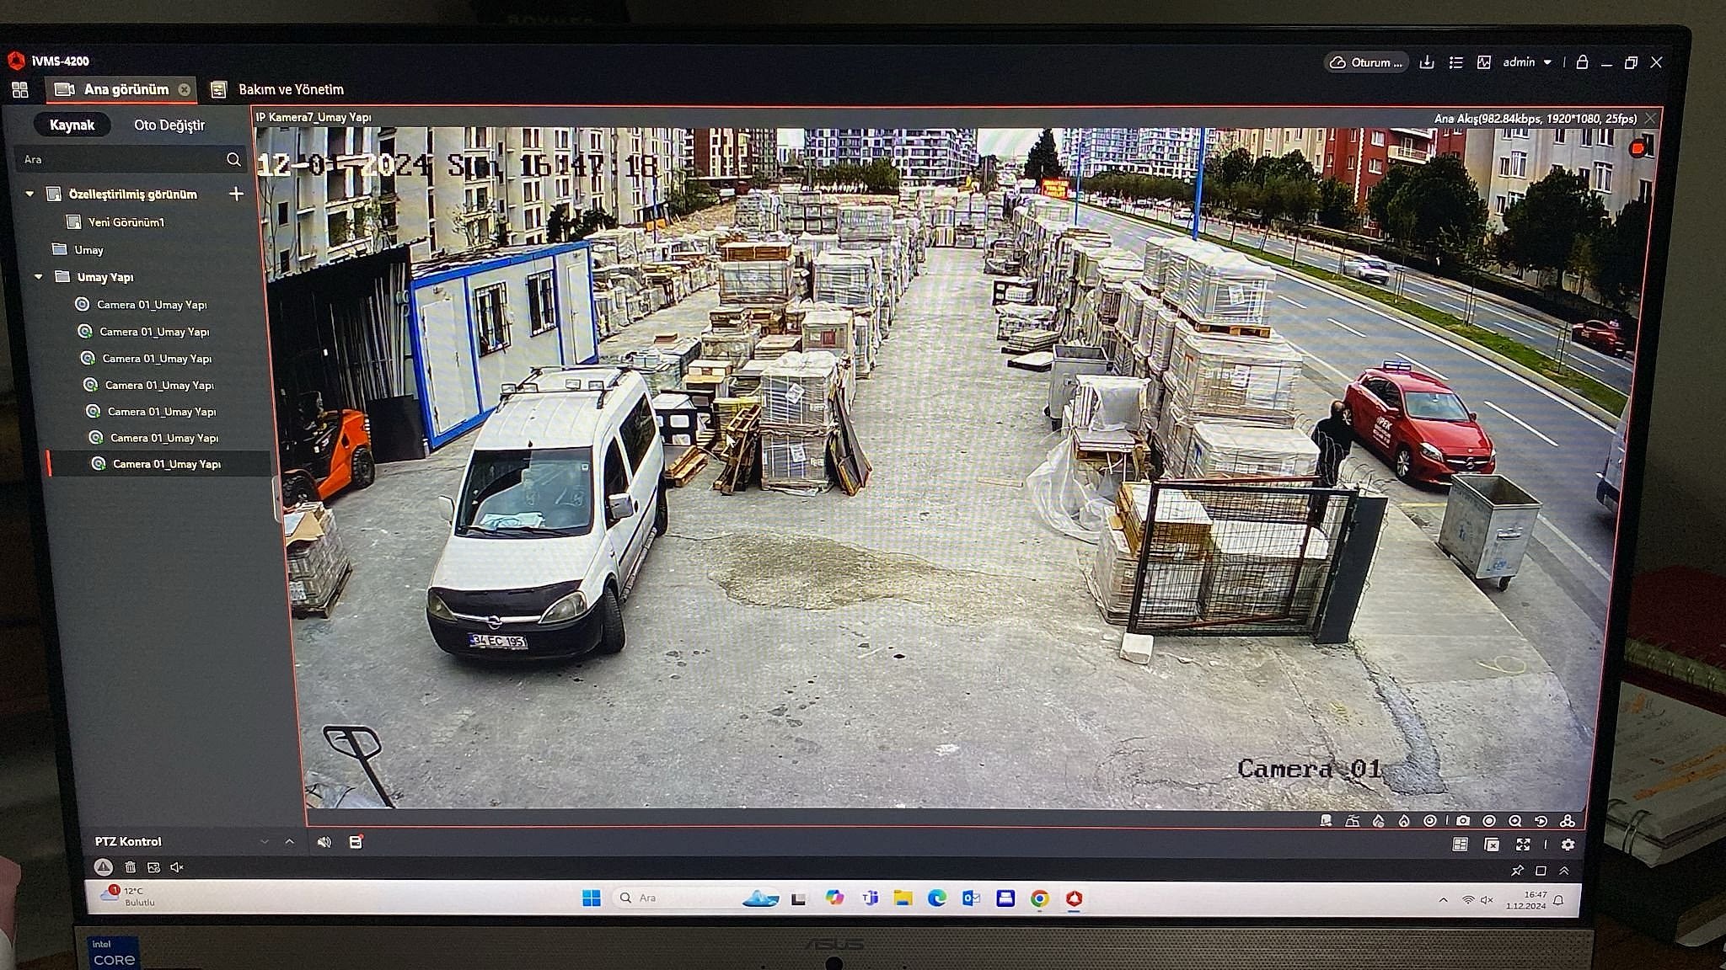Click the Ara resource search field
Screen dimensions: 1726x970
(118, 160)
